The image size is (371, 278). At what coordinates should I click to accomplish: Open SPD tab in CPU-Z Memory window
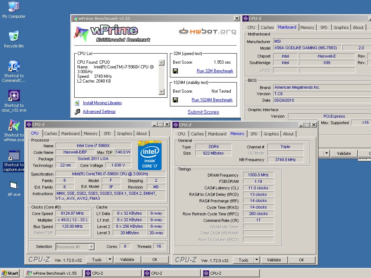point(254,134)
